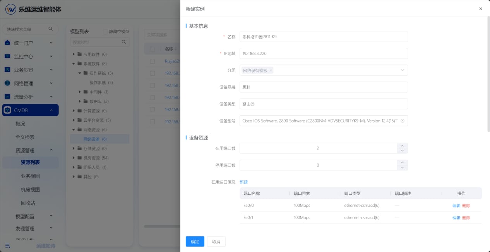490x252 pixels.
Task: Expand the 模型配置 submenu chevron
Action: pos(51,216)
